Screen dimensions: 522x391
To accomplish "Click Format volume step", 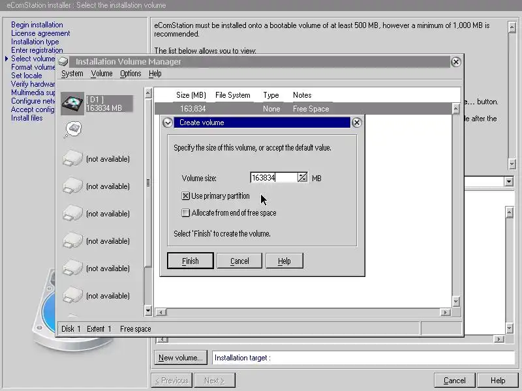I will pyautogui.click(x=33, y=67).
